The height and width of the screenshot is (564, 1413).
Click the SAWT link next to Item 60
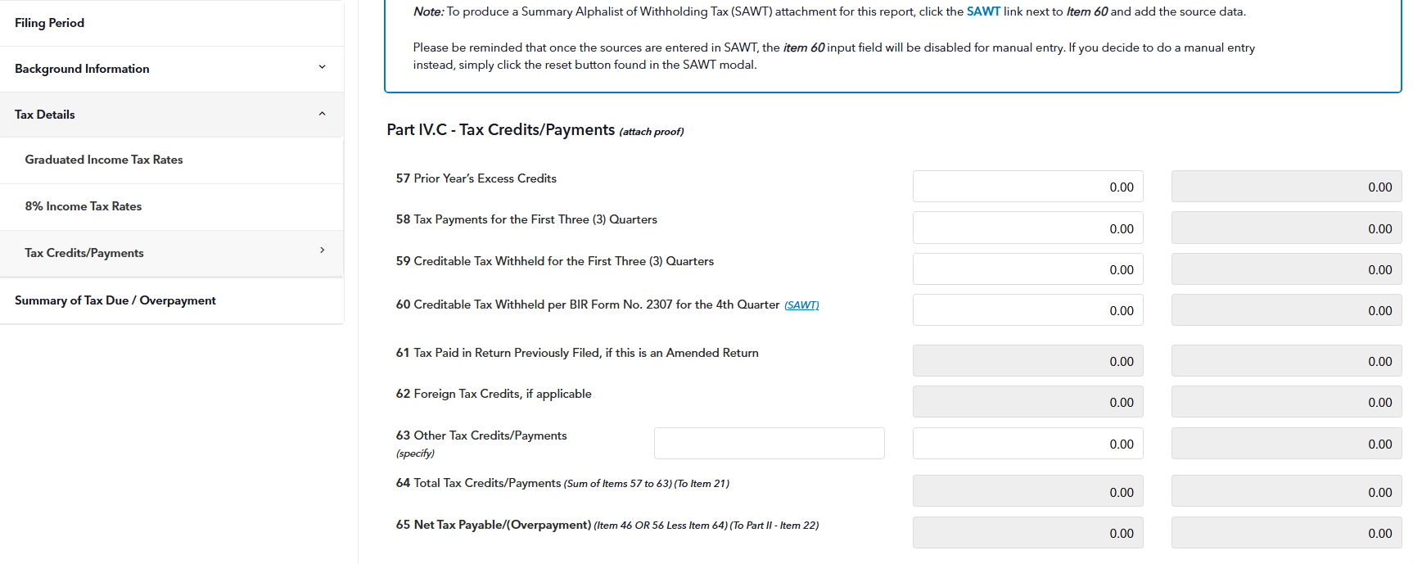click(801, 305)
